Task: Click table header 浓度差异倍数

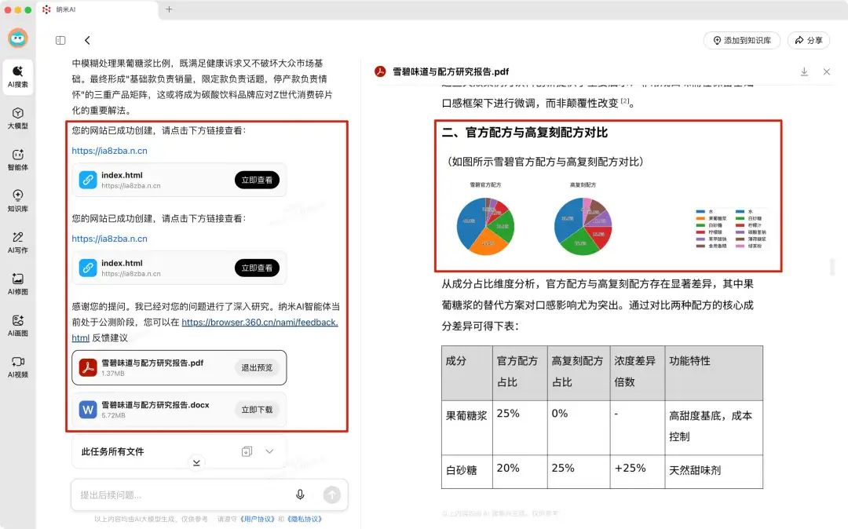Action: click(x=637, y=372)
